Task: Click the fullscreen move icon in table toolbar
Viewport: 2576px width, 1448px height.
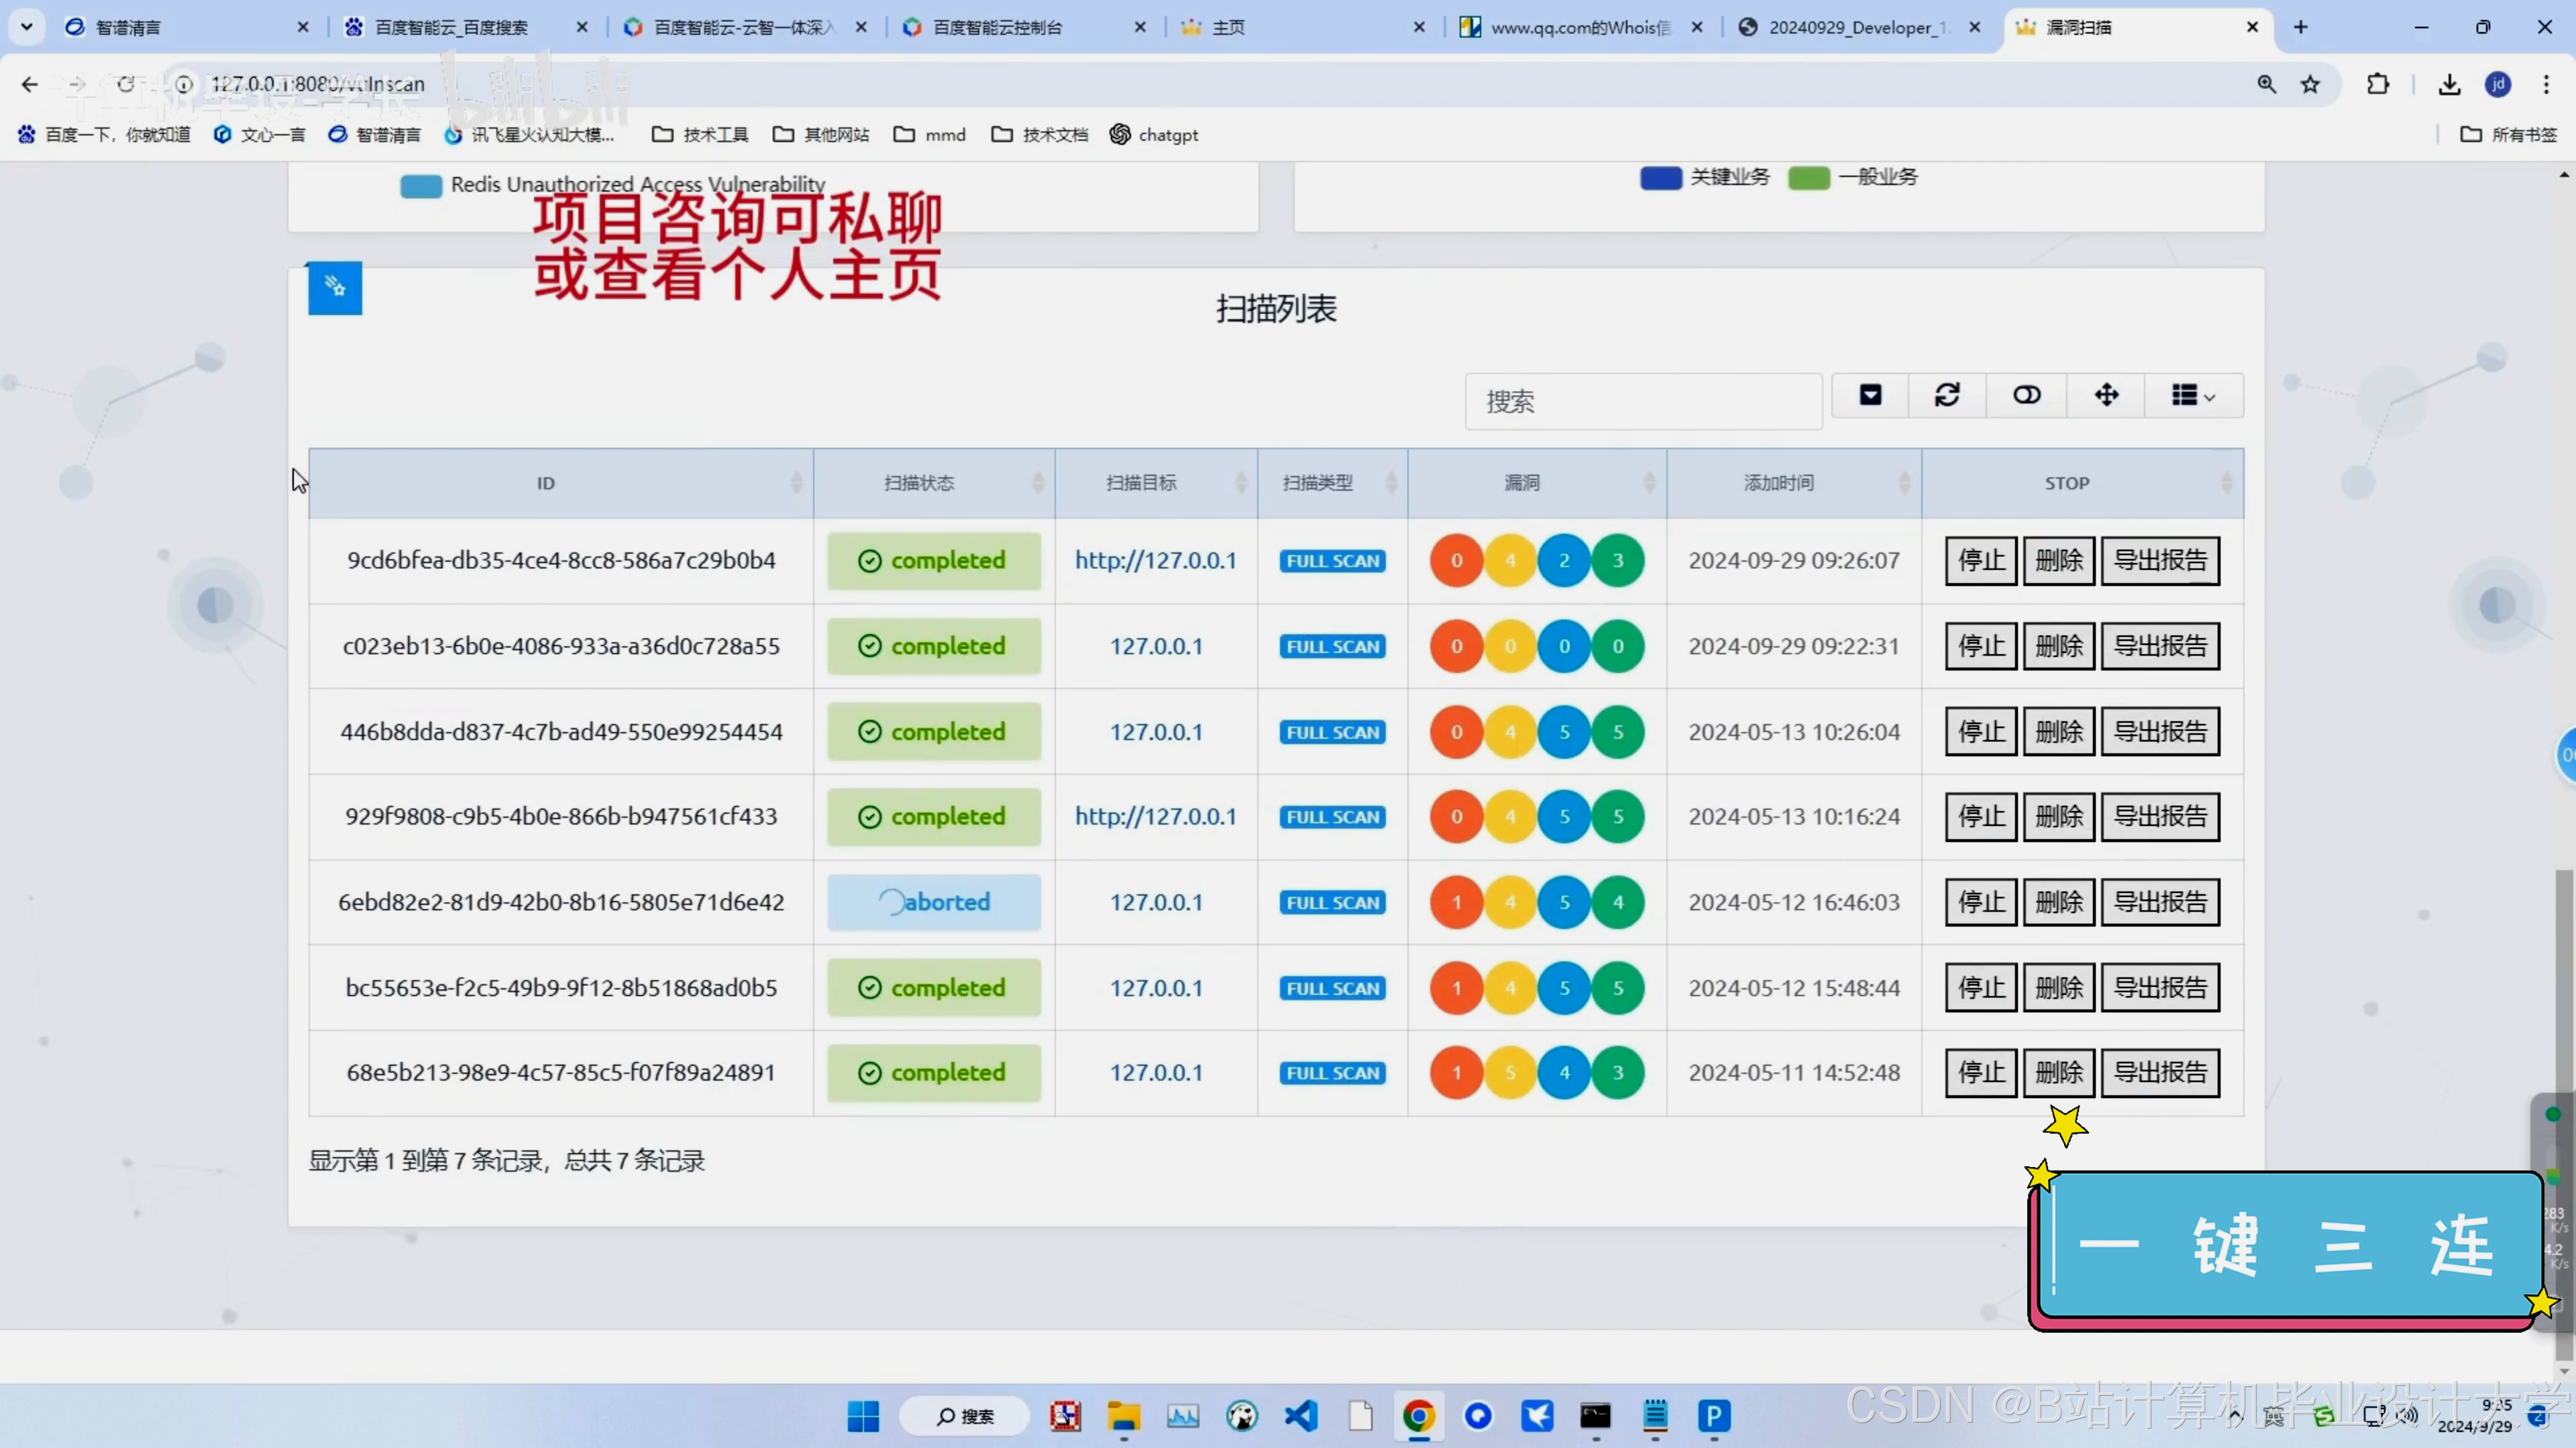Action: (2106, 396)
